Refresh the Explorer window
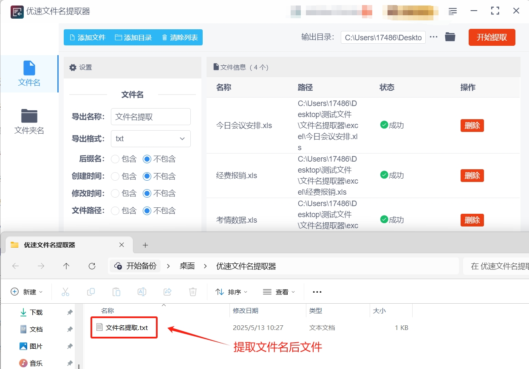The height and width of the screenshot is (369, 529). tap(92, 266)
